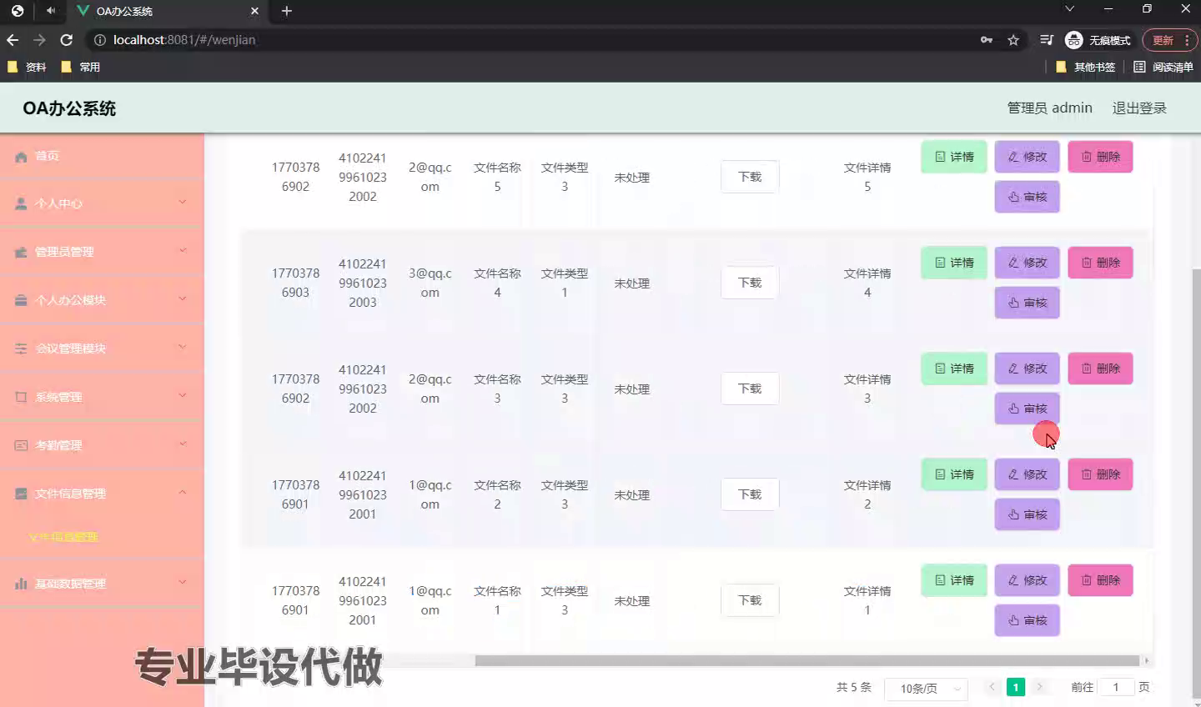Open 详情 for 文件名称4 row
Viewport: 1201px width, 707px height.
954,263
